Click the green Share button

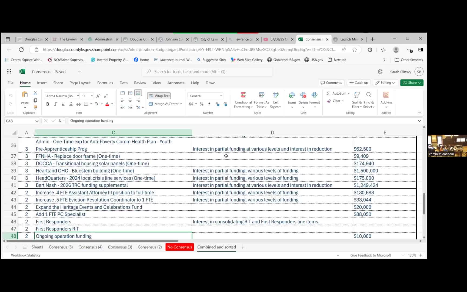(x=412, y=83)
